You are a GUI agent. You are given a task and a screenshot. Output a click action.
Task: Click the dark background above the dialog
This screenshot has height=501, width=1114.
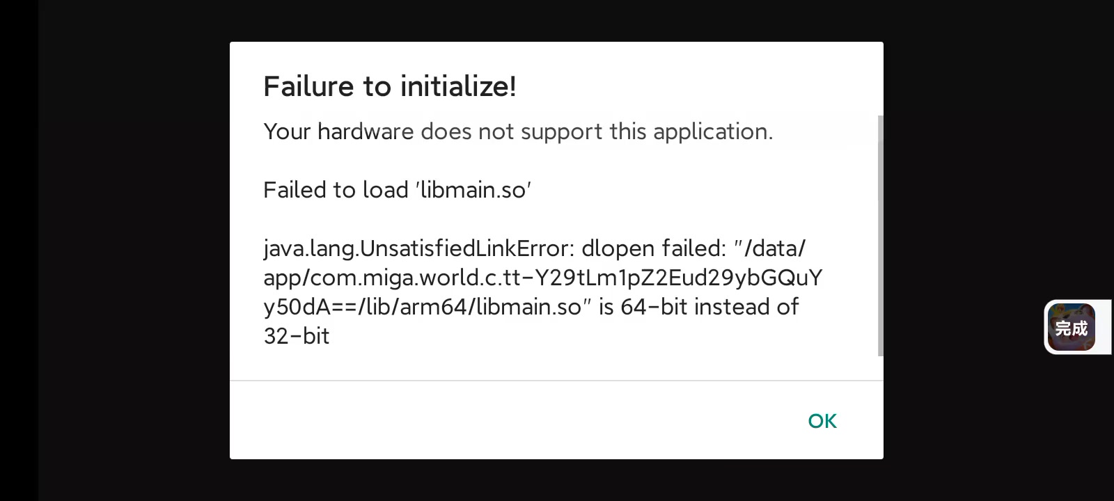point(557,19)
